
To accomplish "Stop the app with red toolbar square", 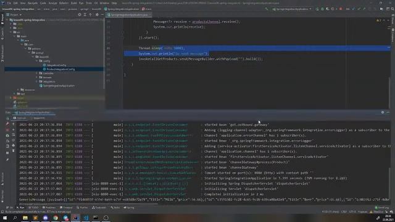I will pyautogui.click(x=341, y=9).
